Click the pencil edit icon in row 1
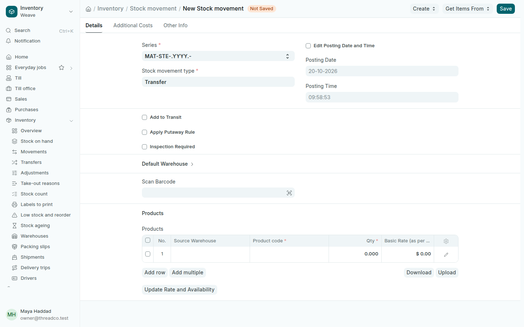The width and height of the screenshot is (524, 327). (446, 255)
